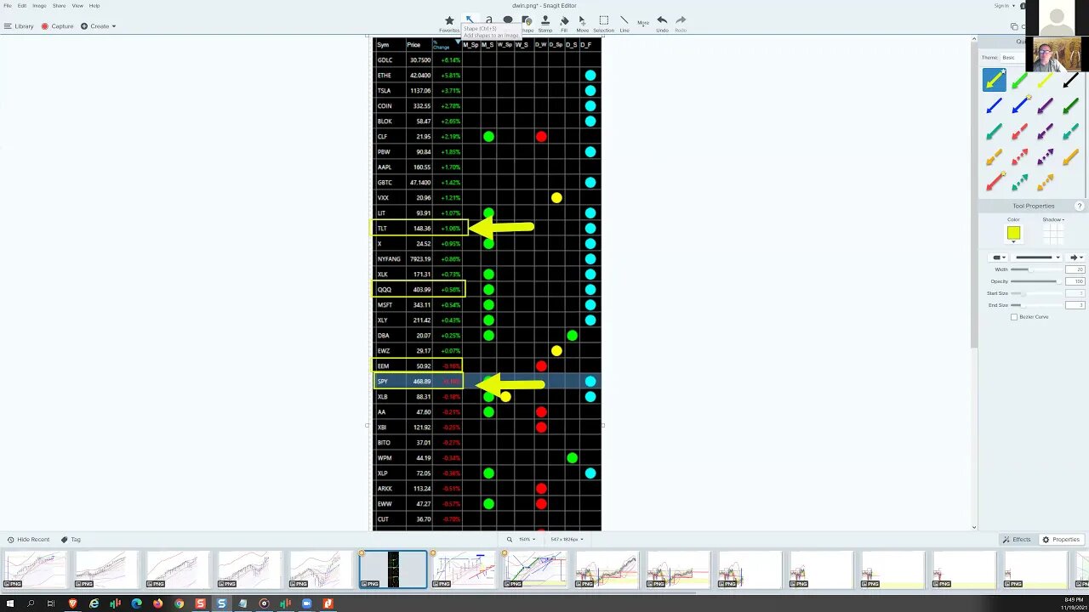Viewport: 1089px width, 612px height.
Task: Click the Tag button
Action: [71, 539]
